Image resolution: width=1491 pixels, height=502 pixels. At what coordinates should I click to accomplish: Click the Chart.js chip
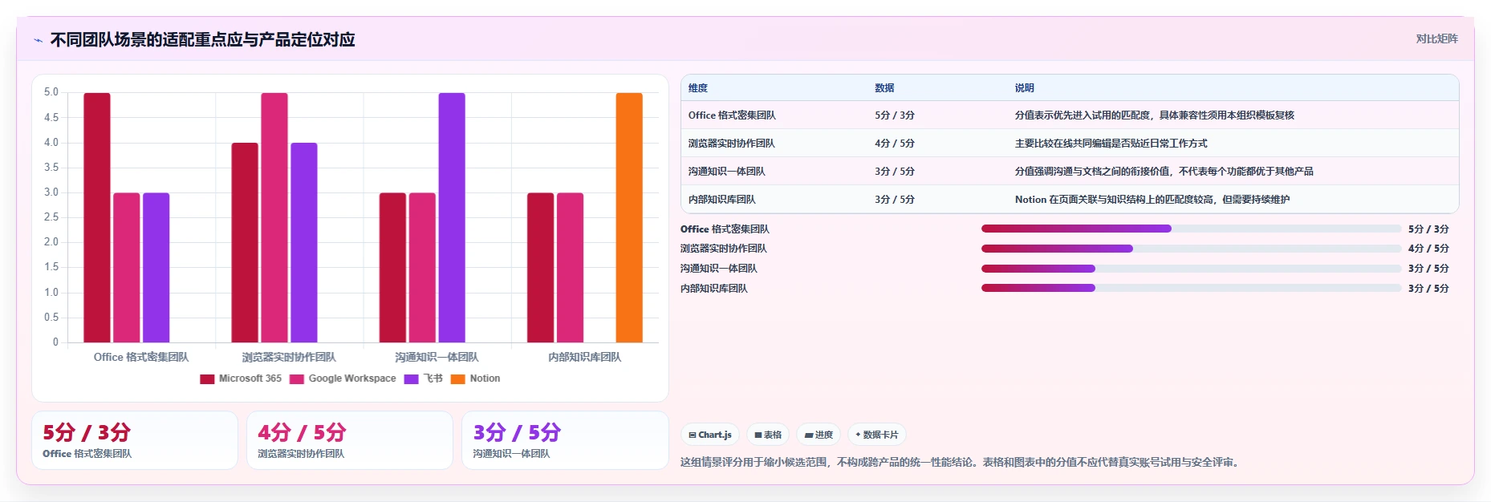pos(710,435)
